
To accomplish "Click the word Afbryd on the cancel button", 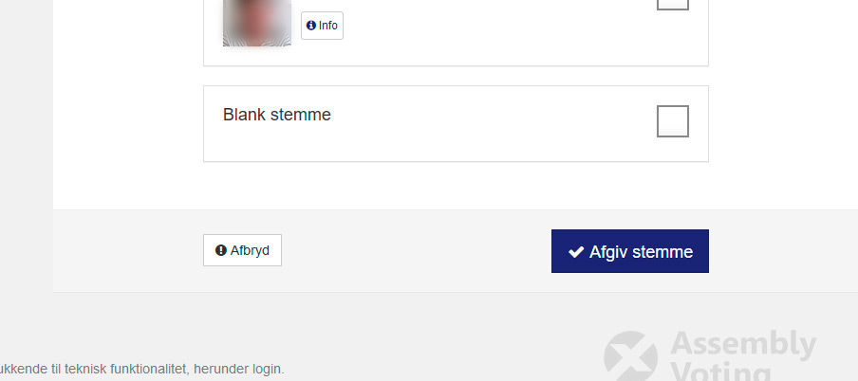I will tap(250, 250).
